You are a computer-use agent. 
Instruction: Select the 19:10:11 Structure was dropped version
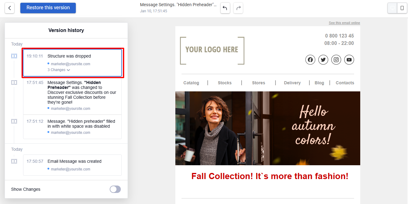72,63
